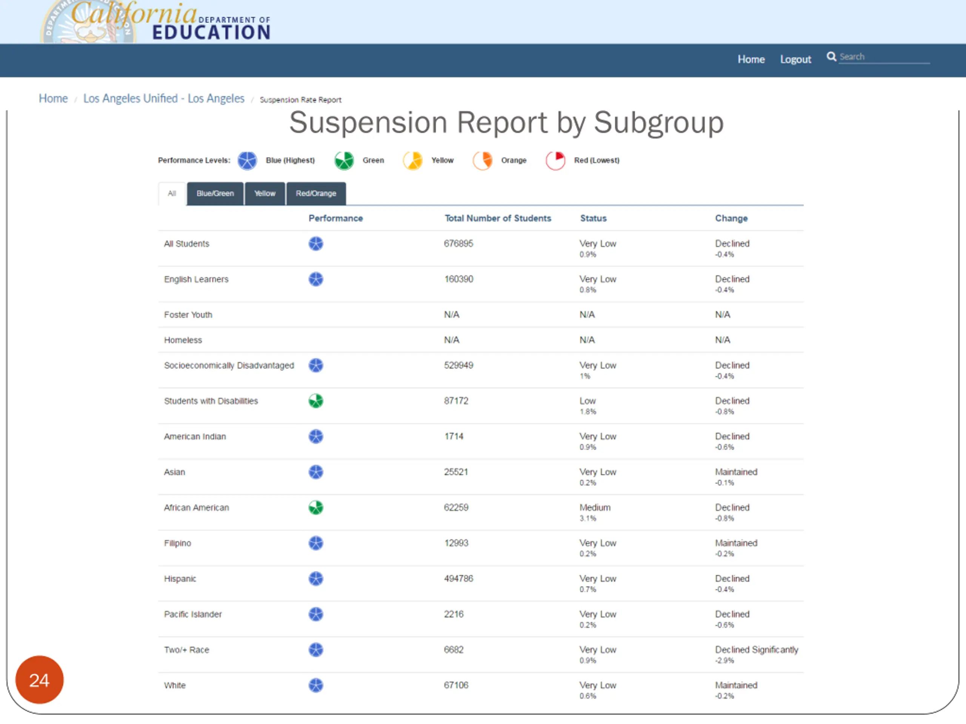Screen dimensions: 966x724
Task: Click the White row performance icon
Action: click(x=316, y=685)
